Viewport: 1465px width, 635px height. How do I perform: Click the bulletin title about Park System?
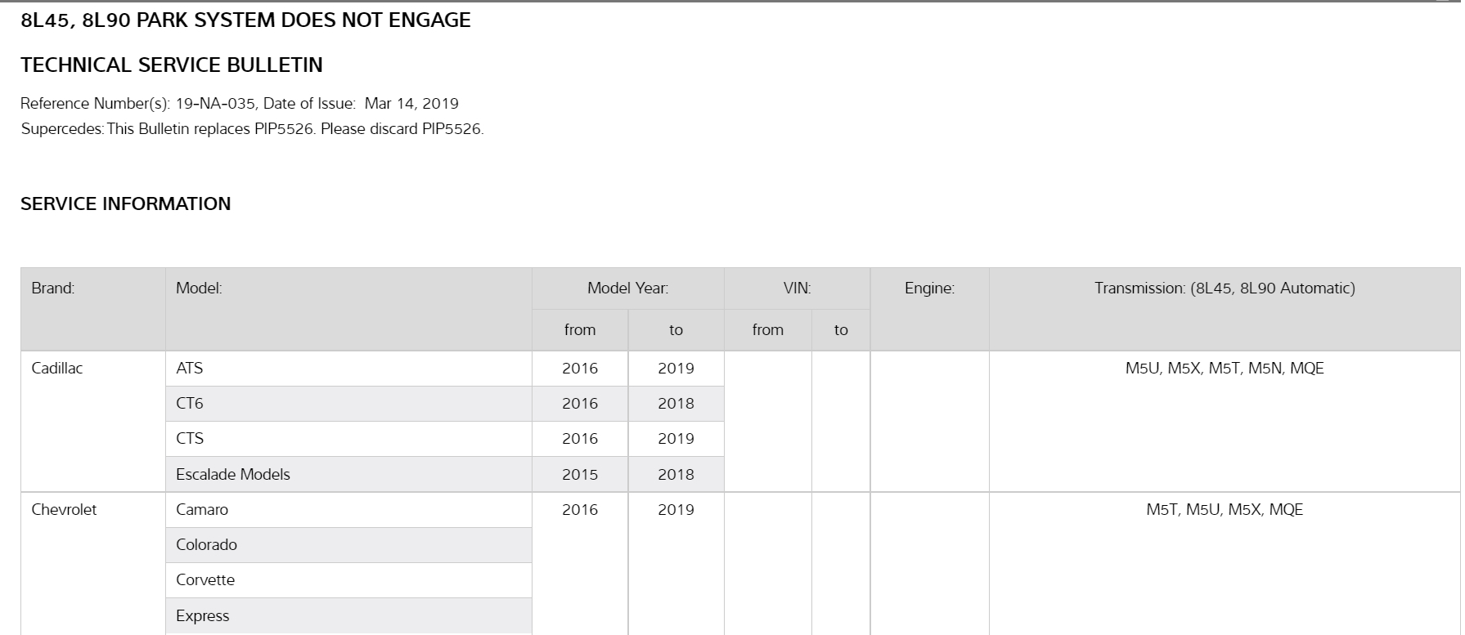coord(245,20)
